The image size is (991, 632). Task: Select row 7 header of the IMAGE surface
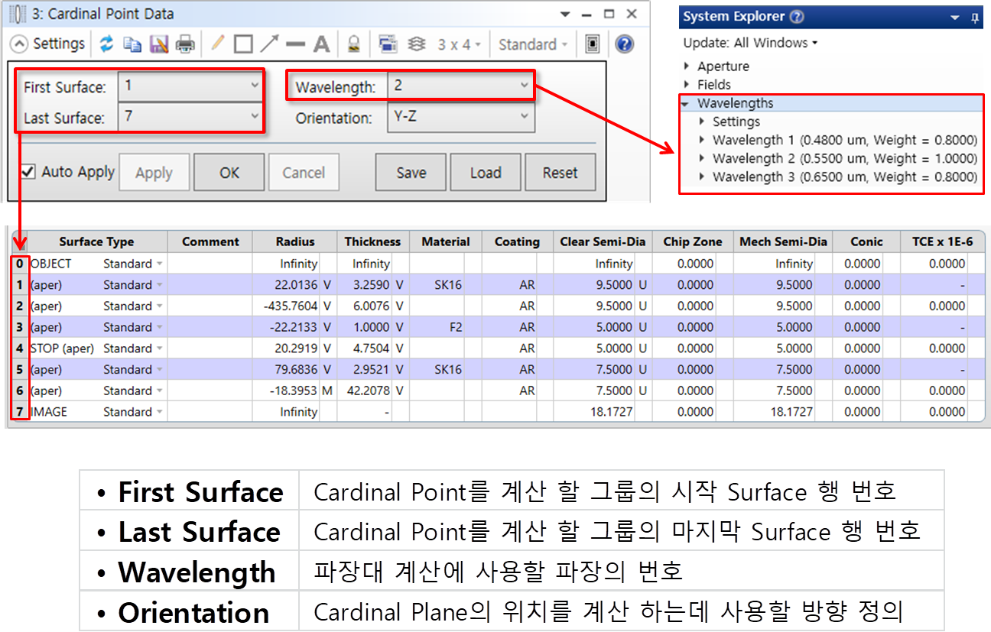[20, 412]
